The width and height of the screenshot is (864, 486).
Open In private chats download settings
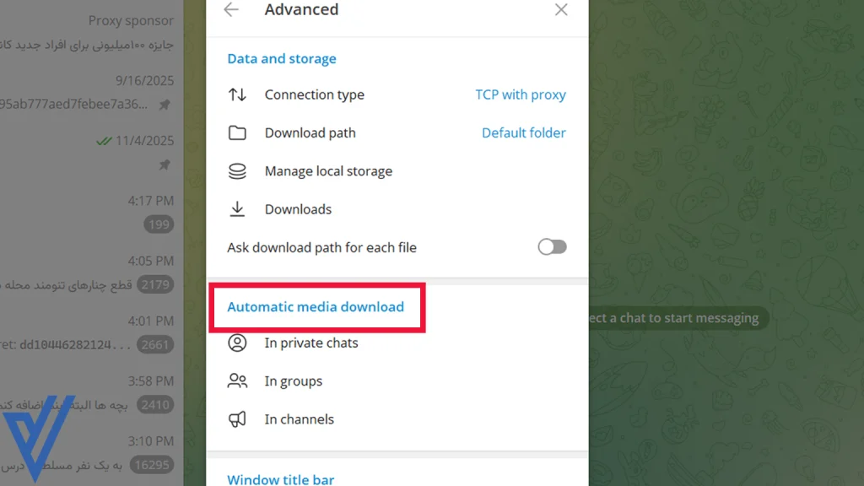[397, 343]
